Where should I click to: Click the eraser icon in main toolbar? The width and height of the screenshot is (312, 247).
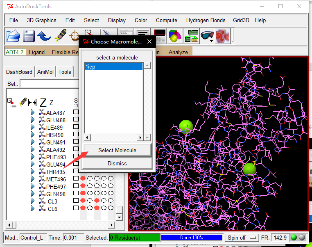(x=61, y=35)
